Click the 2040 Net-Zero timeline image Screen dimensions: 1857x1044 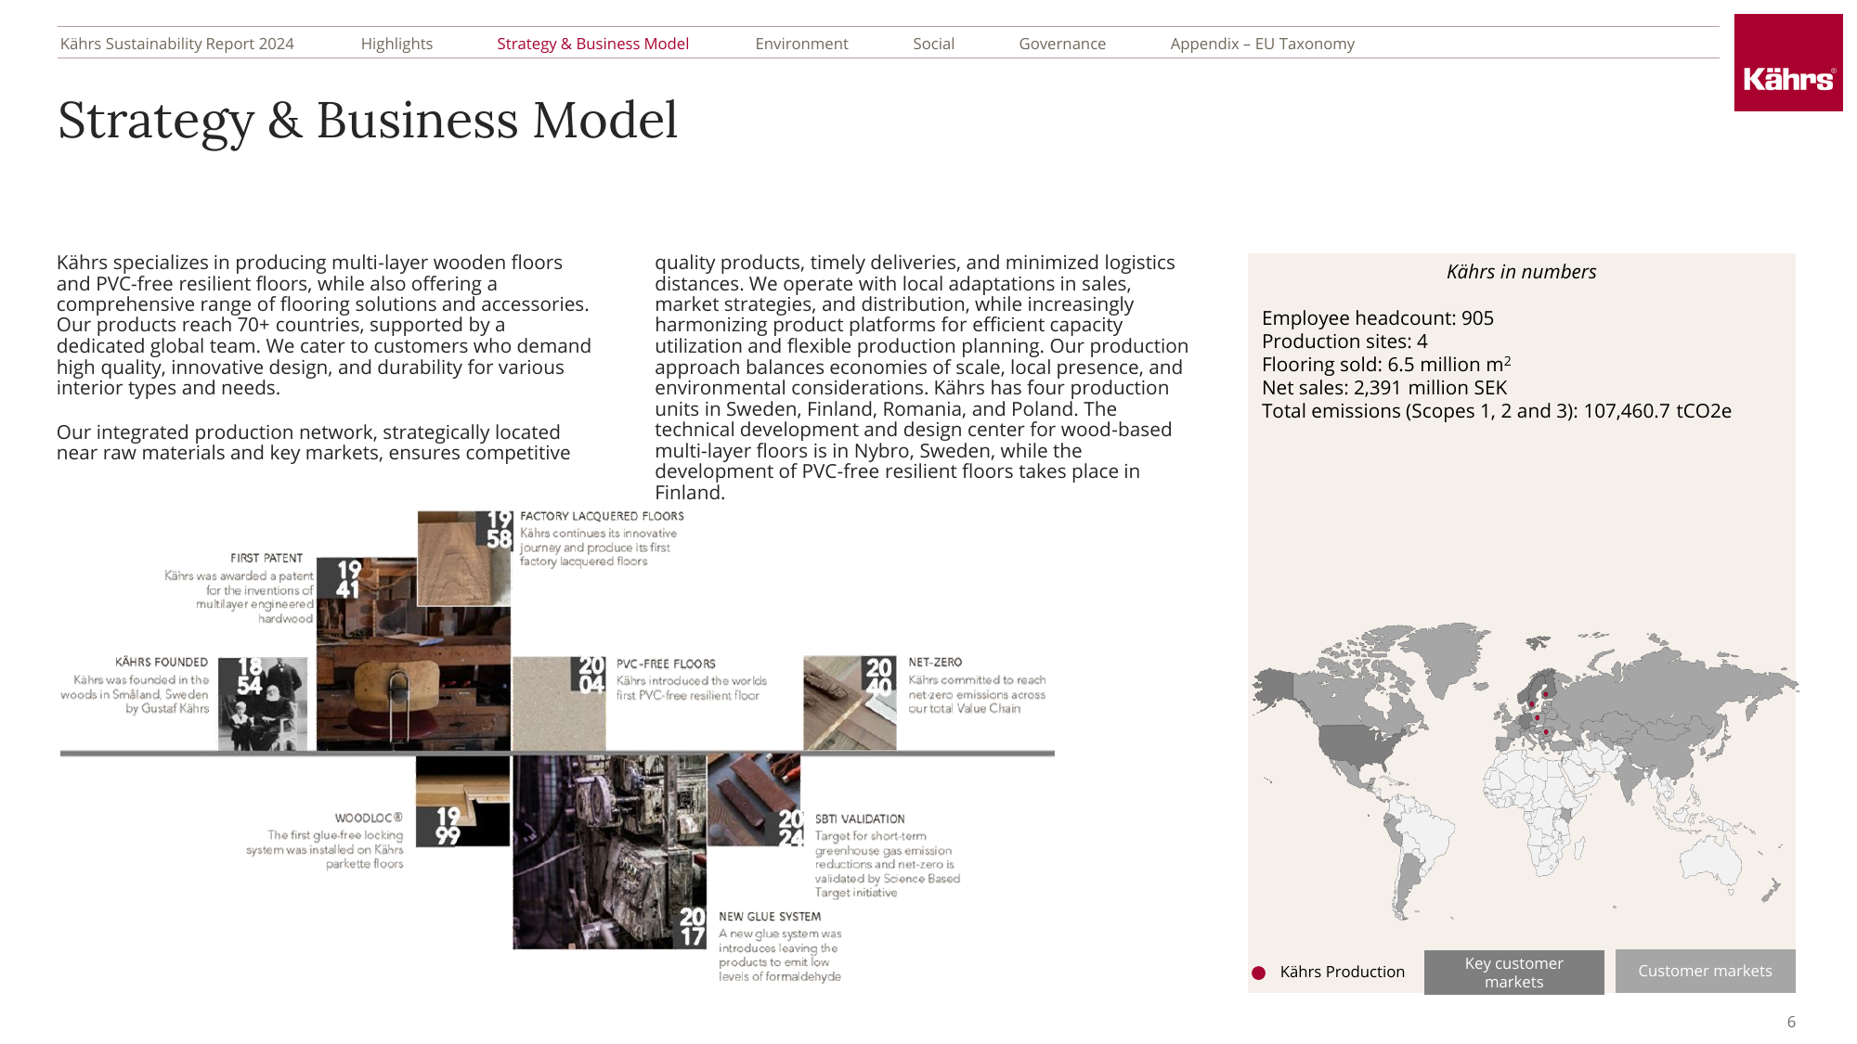coord(850,702)
